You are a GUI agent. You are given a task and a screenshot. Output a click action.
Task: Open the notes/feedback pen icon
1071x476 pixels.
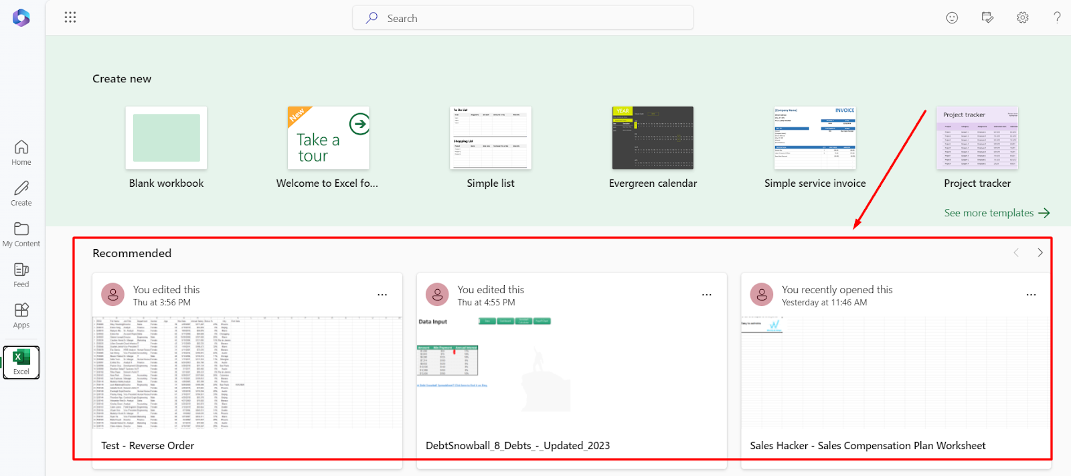click(987, 18)
